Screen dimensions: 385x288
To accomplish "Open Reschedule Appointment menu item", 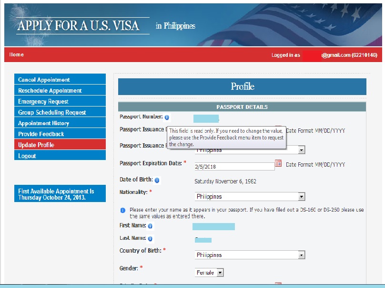I will coord(60,90).
